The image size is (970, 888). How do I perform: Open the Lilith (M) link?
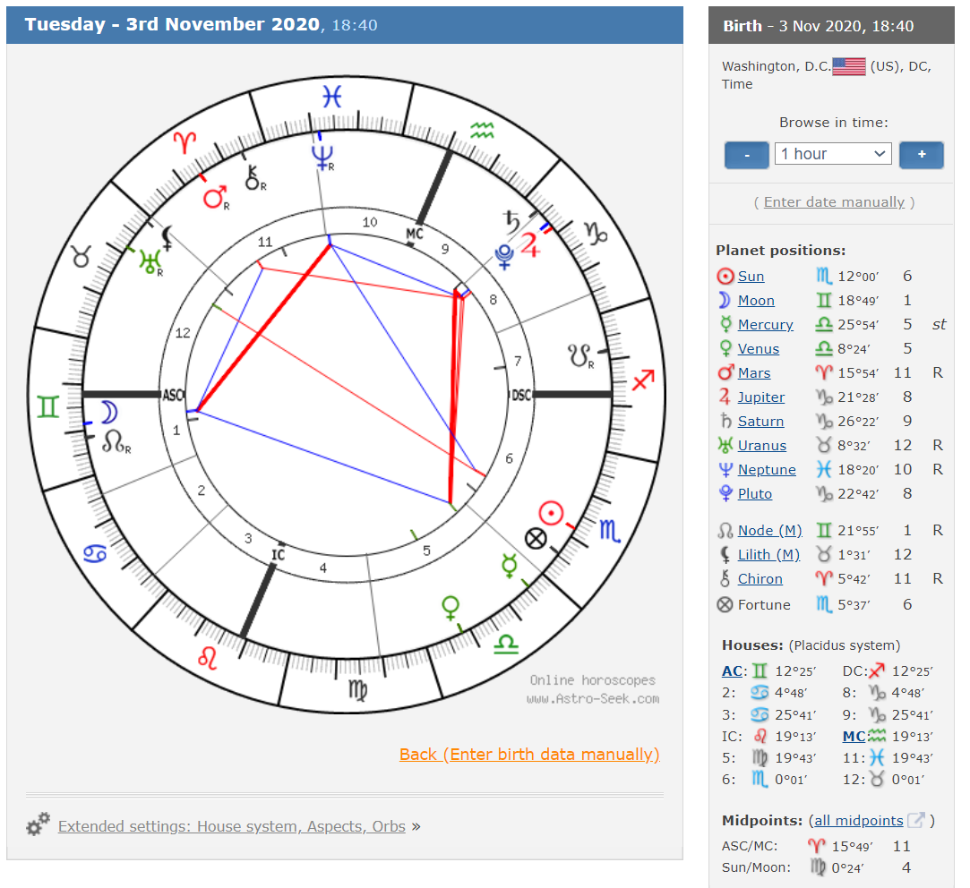[769, 555]
